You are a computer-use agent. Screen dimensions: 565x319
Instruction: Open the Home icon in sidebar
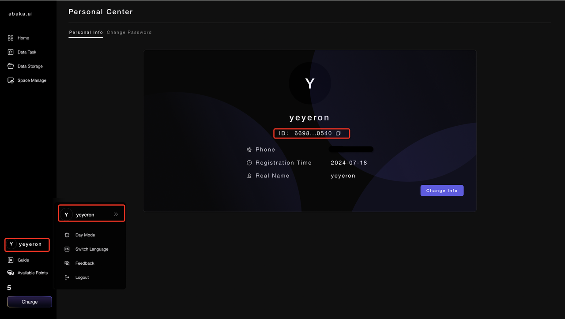(11, 38)
